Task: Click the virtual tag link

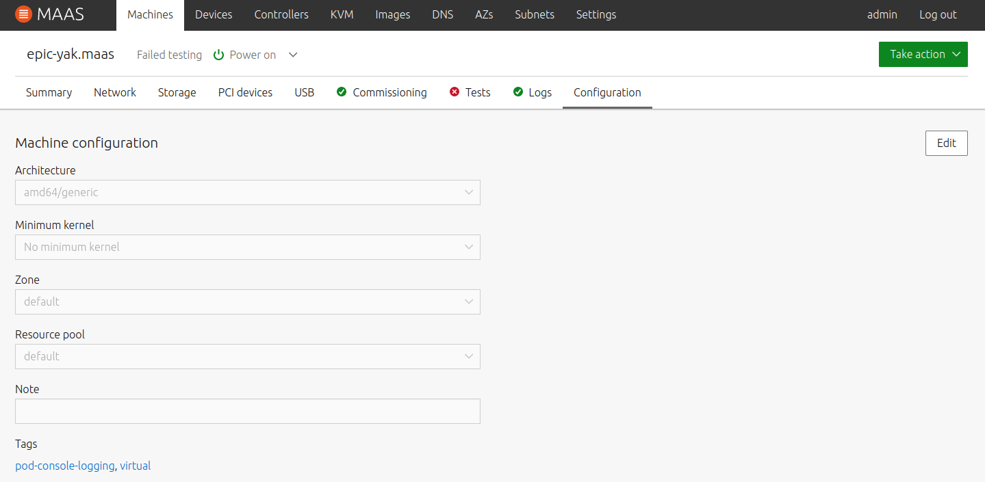Action: 136,466
